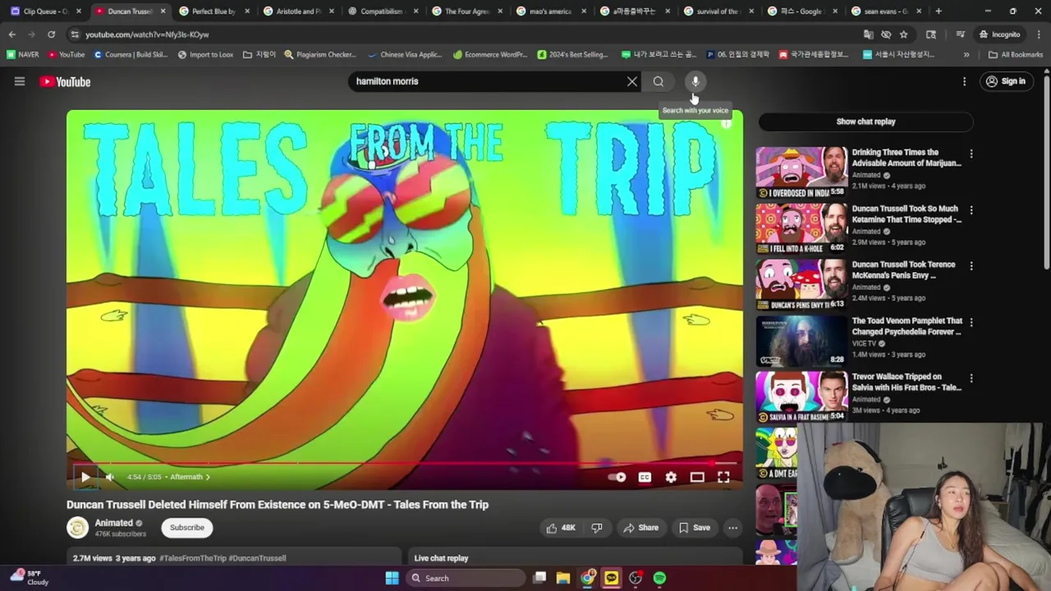Open the All Bookmarks folder
The height and width of the screenshot is (591, 1051).
[1016, 55]
